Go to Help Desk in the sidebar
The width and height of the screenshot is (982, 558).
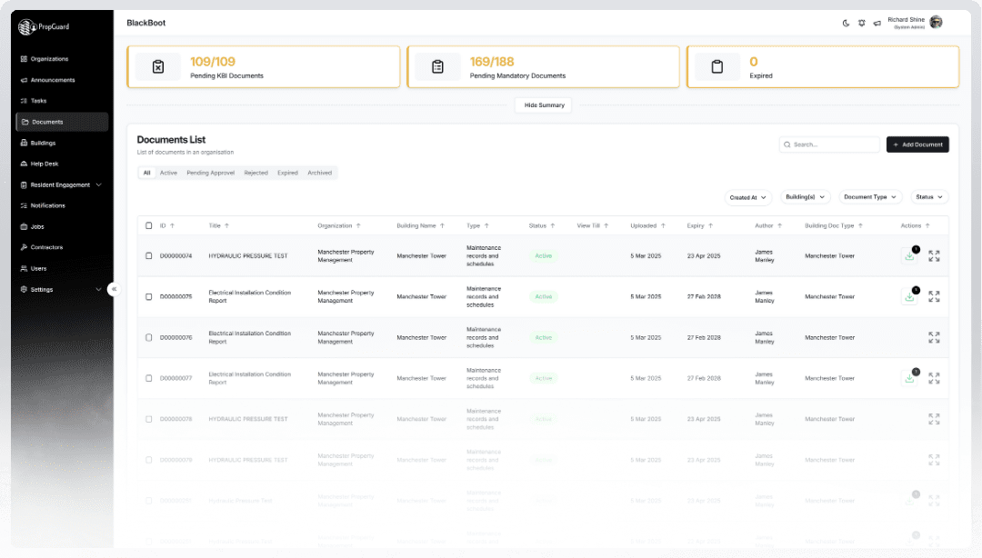[x=45, y=164]
